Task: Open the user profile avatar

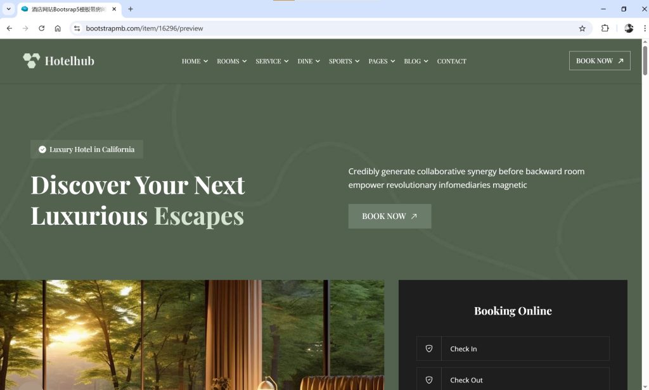Action: (x=629, y=28)
